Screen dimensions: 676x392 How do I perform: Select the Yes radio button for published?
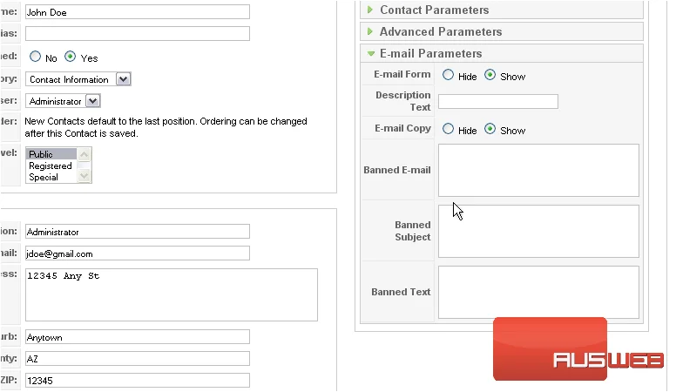70,57
